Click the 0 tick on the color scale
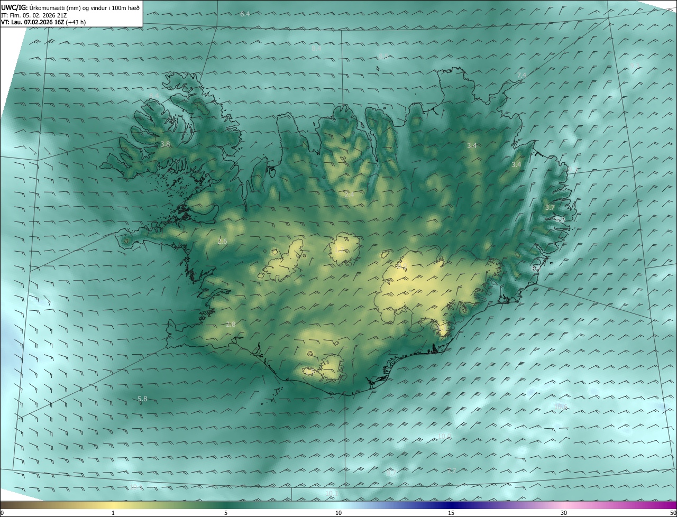Viewport: 677px width, 517px height. (2, 513)
